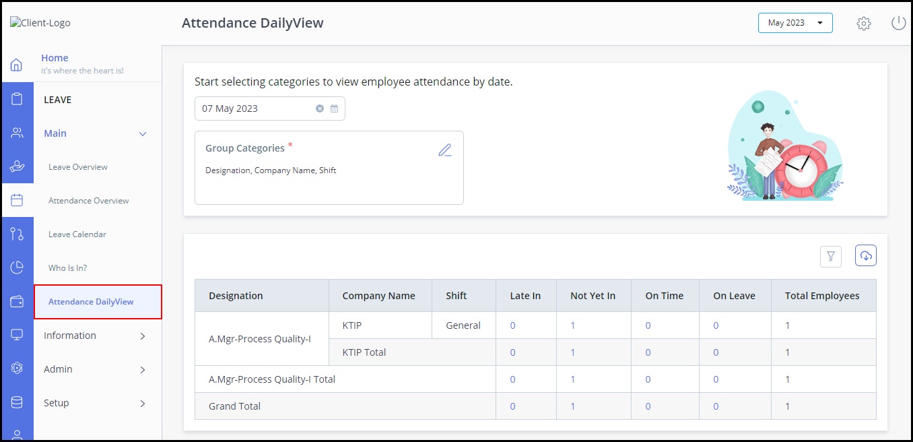This screenshot has width=913, height=442.
Task: Collapse the Main navigation section
Action: 142,133
